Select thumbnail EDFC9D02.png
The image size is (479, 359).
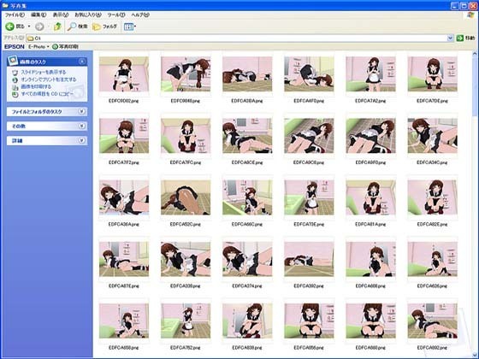tap(124, 74)
